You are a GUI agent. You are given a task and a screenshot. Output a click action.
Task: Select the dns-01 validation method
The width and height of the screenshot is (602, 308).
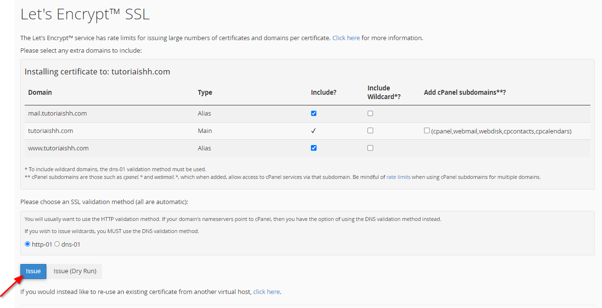[57, 244]
